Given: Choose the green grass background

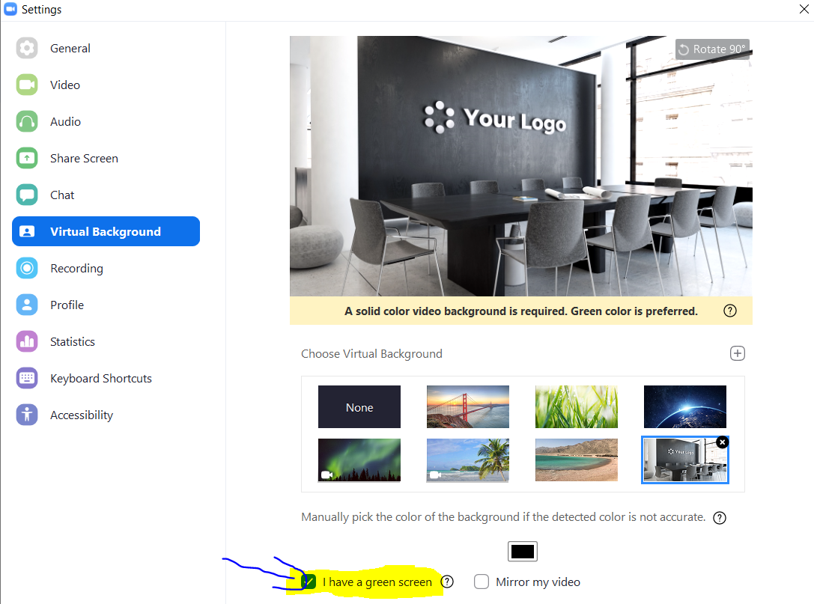Looking at the screenshot, I should point(576,407).
